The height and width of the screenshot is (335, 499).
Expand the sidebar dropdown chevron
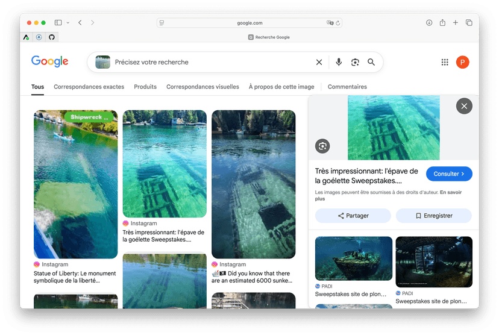(67, 23)
